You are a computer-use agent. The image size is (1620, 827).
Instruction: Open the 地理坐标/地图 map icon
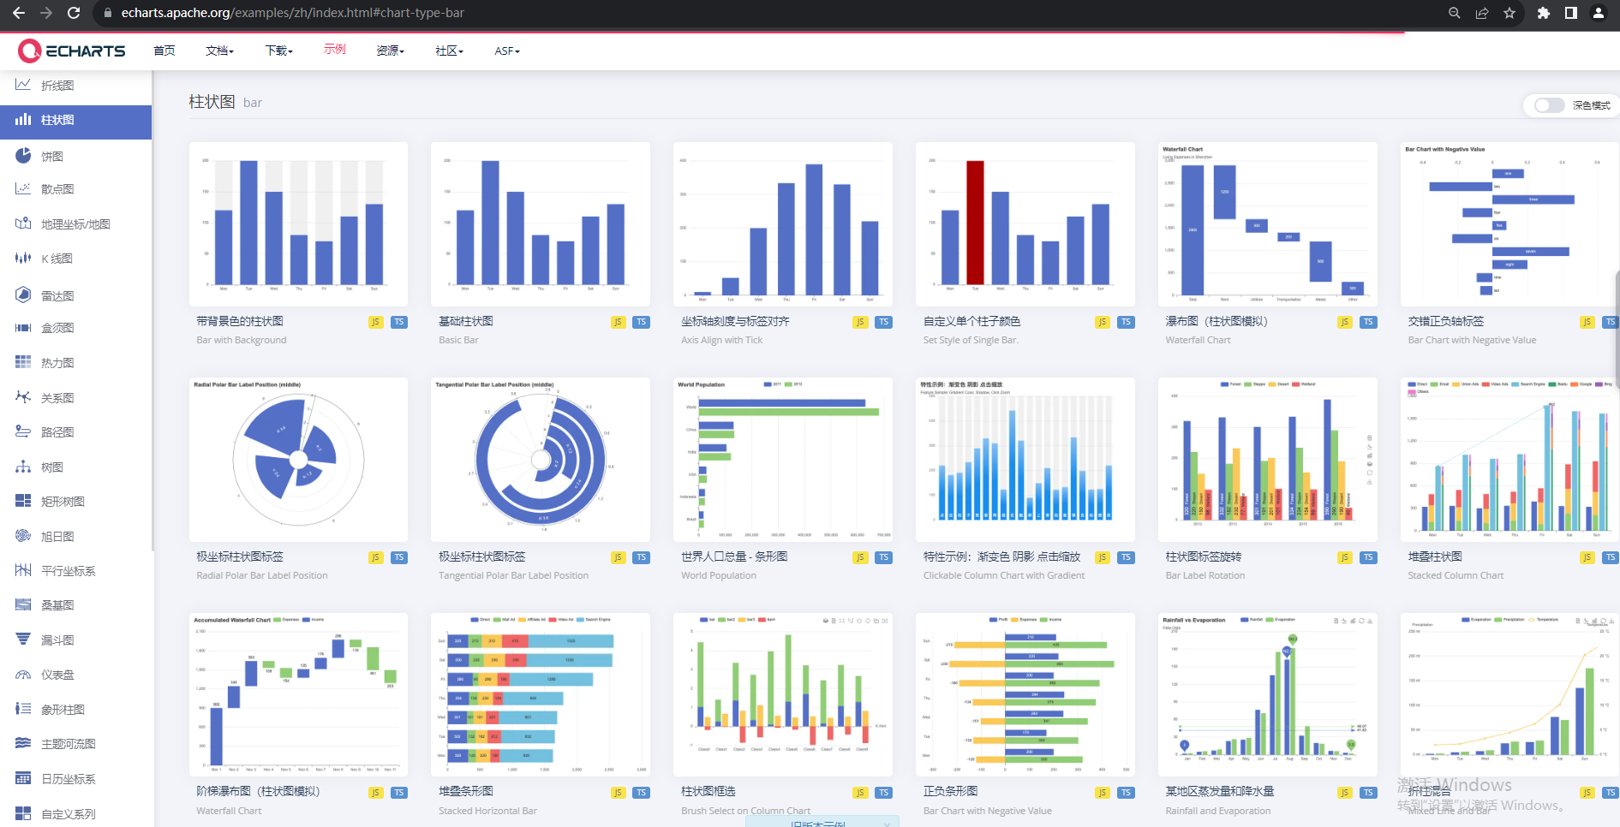click(23, 224)
